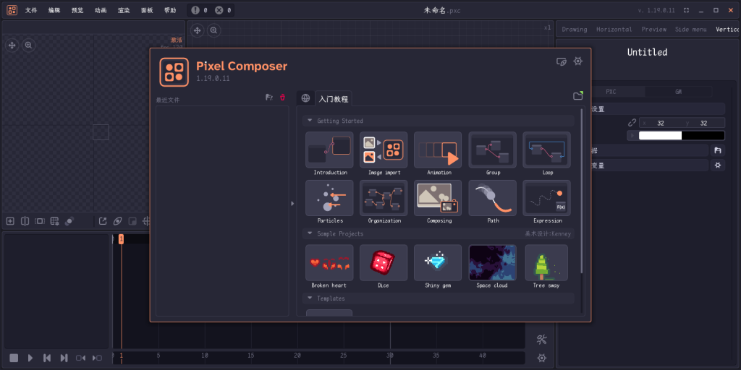Click the black and white palette bar
This screenshot has width=741, height=370.
[682, 135]
